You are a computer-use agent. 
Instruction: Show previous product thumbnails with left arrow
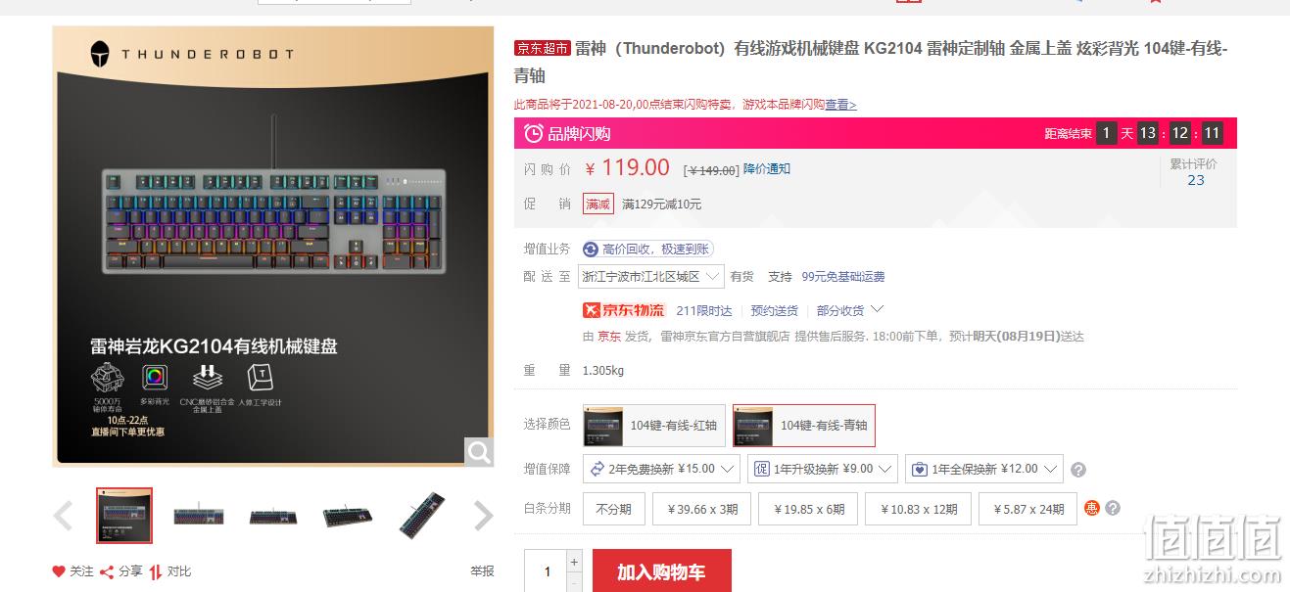coord(63,516)
